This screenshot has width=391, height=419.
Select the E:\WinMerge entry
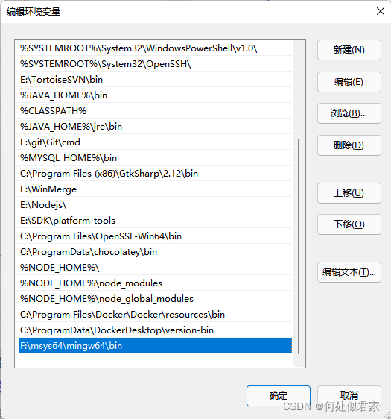154,189
